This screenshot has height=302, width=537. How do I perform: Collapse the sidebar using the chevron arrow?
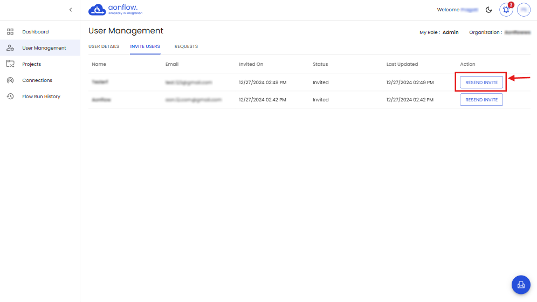click(71, 10)
